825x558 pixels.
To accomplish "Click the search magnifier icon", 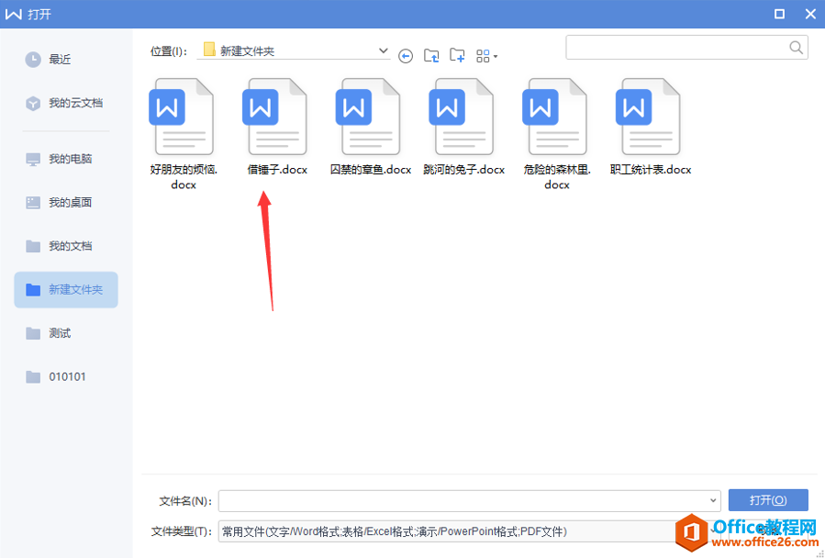I will click(796, 48).
